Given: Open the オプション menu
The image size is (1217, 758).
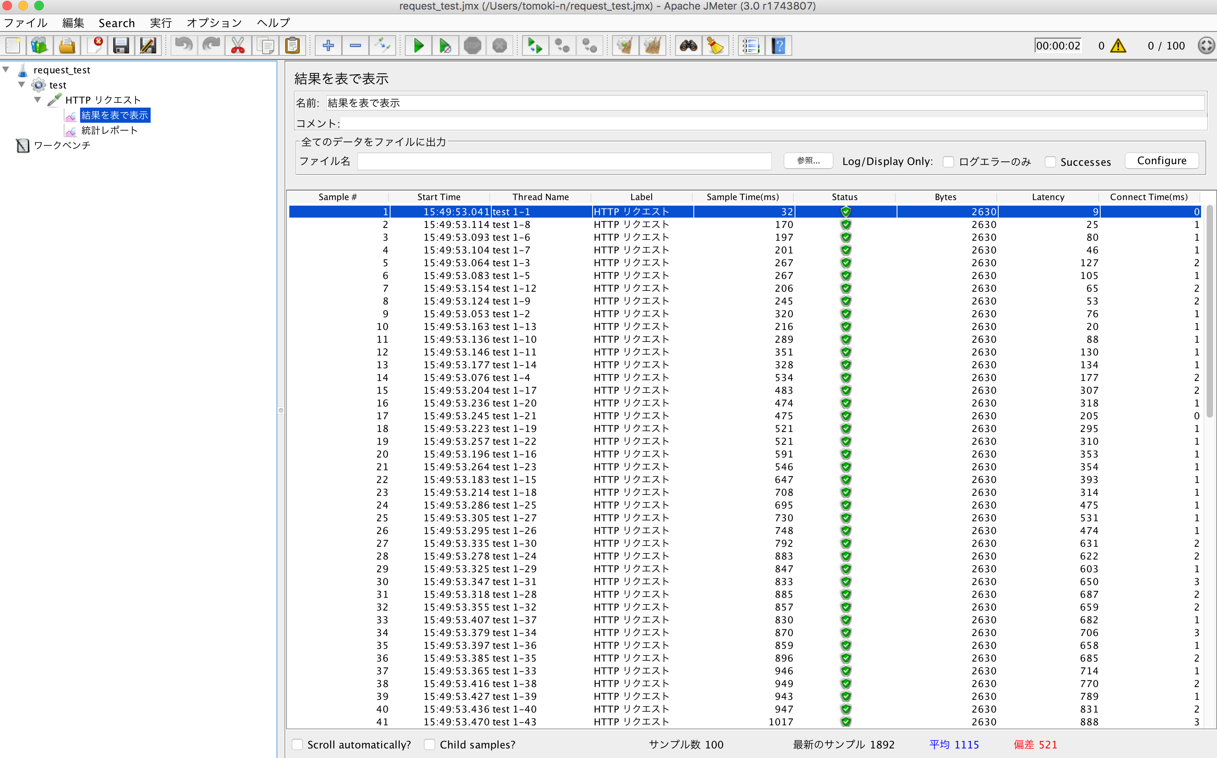Looking at the screenshot, I should click(214, 23).
